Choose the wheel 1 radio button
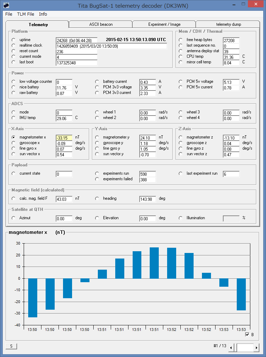Screen dimensions: 266x357 [x=97, y=112]
